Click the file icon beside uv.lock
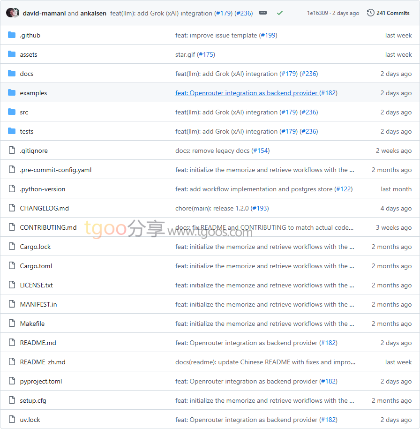Viewport: 420px width, 429px height. coord(12,420)
